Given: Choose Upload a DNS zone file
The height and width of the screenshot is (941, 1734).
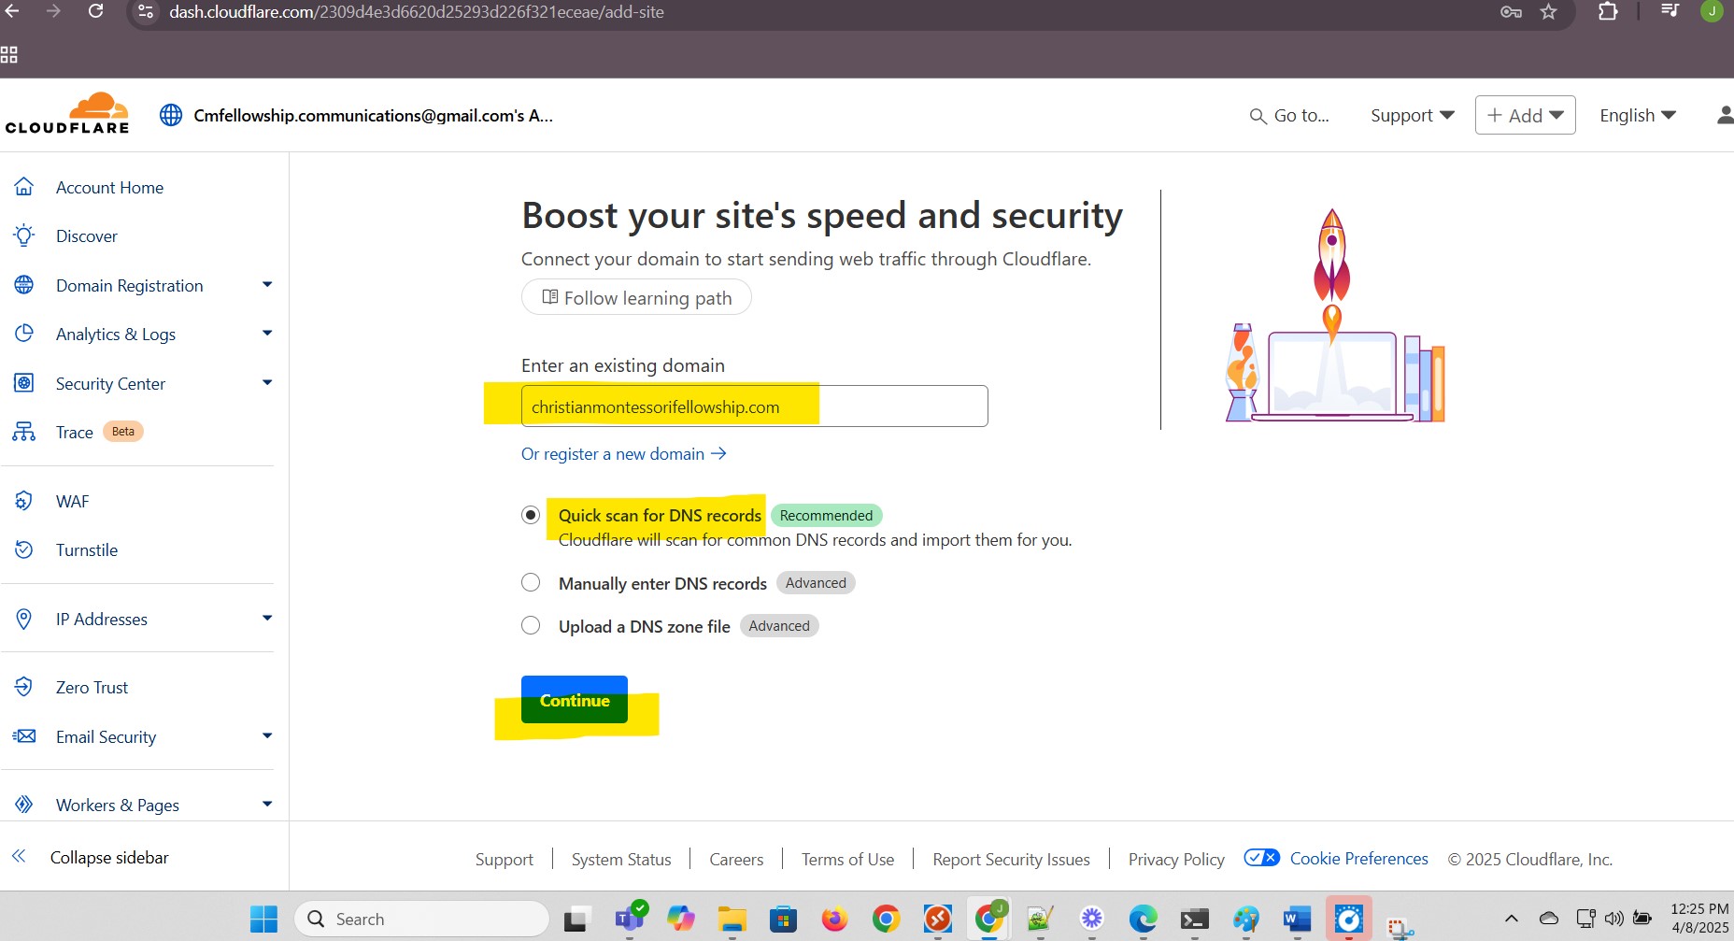Looking at the screenshot, I should [531, 626].
